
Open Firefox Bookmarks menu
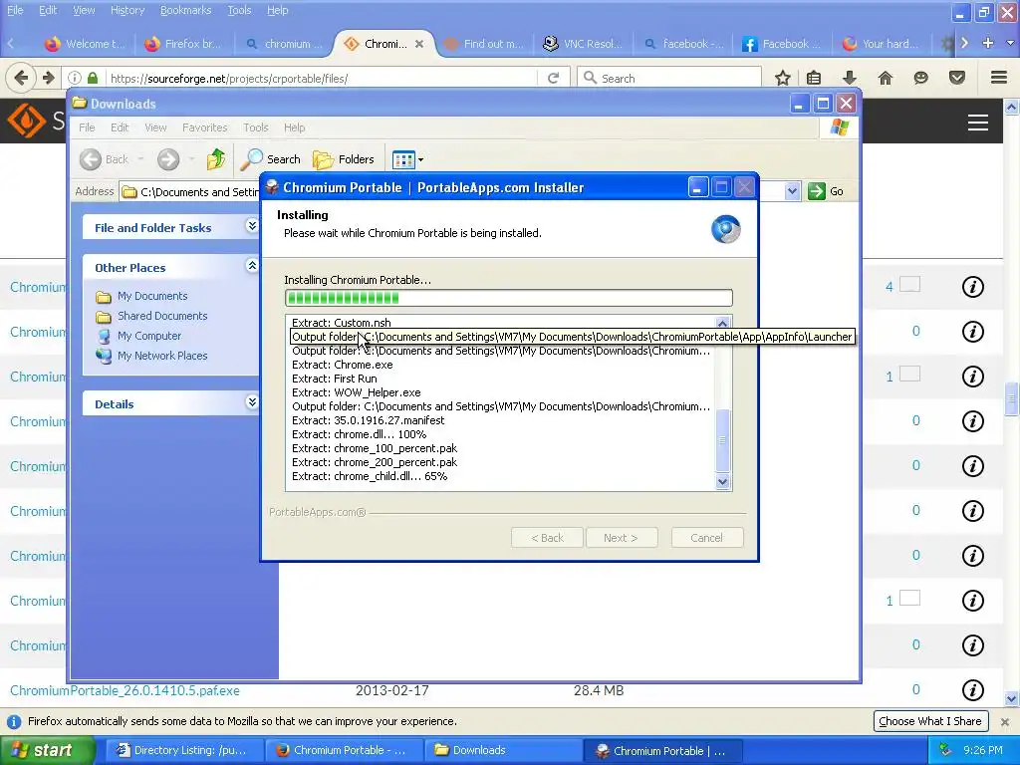(x=185, y=10)
